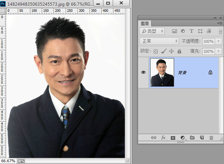Click the layers panel vertical scrollbar
The width and height of the screenshot is (224, 164).
pos(220,95)
